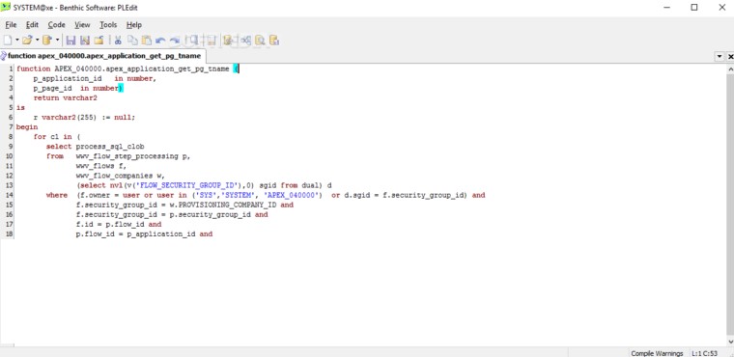This screenshot has height=357, width=734.
Task: Click the 'wwv_flow_companies' table name
Action: [115, 176]
